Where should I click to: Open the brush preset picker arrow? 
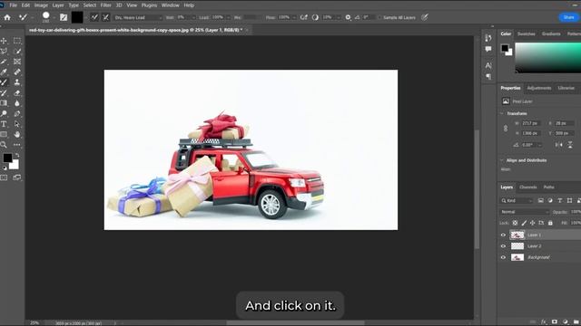(x=54, y=17)
